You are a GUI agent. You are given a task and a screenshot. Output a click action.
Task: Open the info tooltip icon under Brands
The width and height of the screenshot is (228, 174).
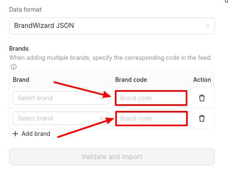click(x=14, y=67)
